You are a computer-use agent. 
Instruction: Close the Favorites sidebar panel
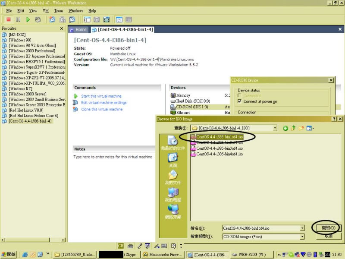pos(62,28)
